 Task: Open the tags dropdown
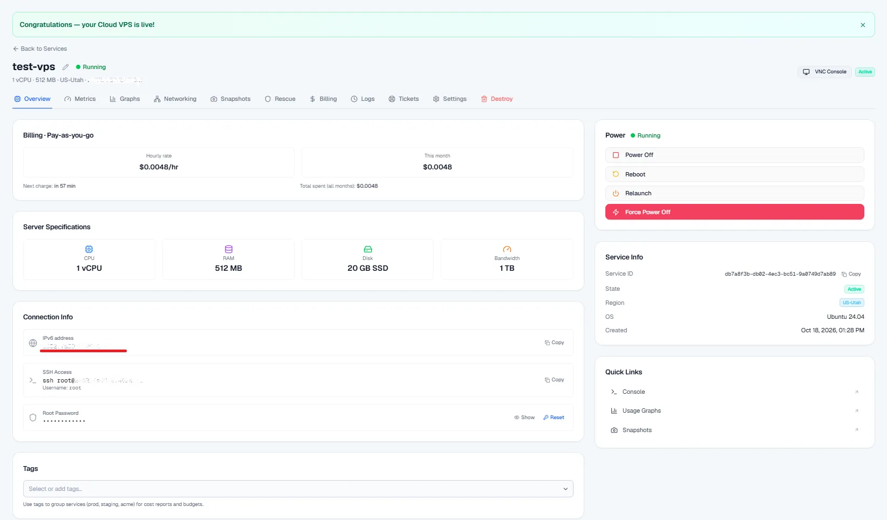point(298,489)
